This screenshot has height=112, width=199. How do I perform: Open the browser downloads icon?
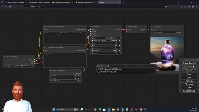185,7
